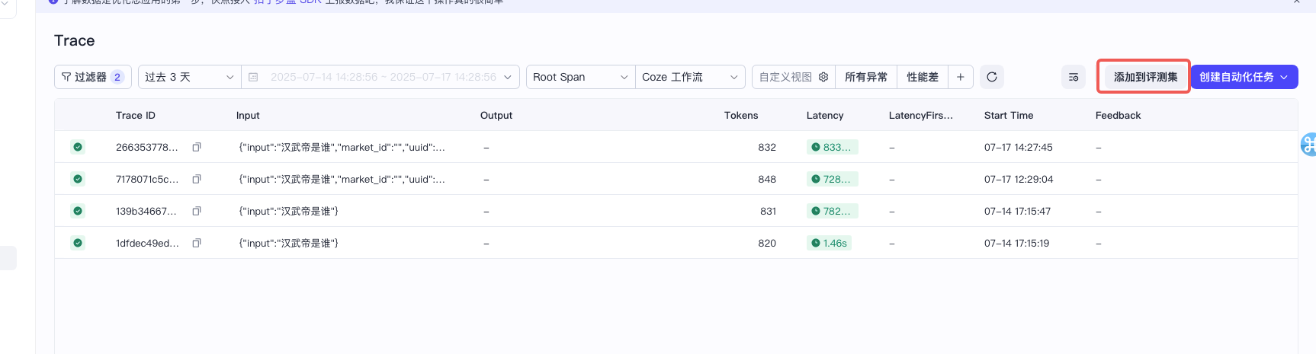1316x354 pixels.
Task: Expand the Coze 工作流 dropdown
Action: 690,77
